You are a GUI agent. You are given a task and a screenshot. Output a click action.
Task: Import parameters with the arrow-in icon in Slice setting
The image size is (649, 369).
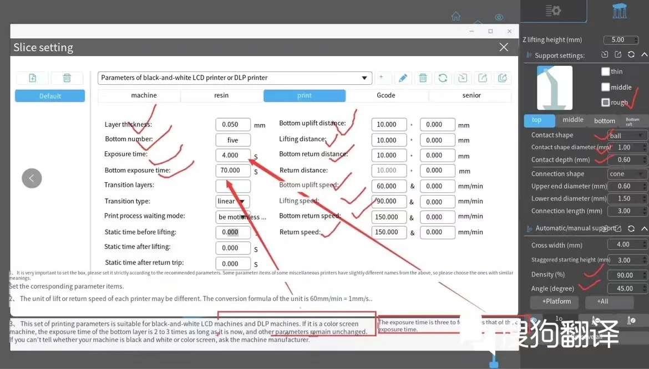[462, 78]
